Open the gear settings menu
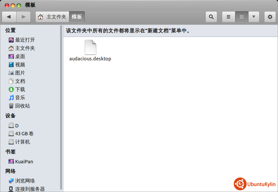 pyautogui.click(x=270, y=17)
